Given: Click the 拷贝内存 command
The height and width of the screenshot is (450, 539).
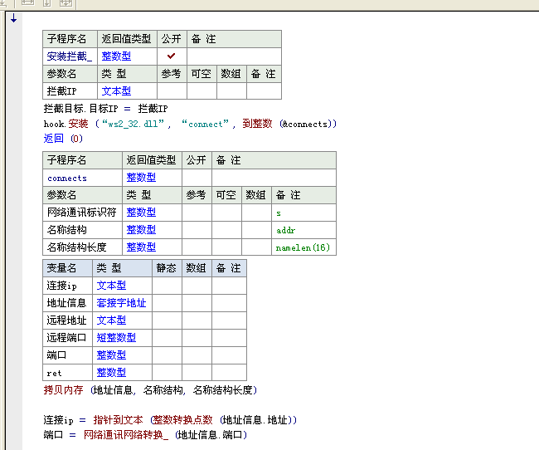Looking at the screenshot, I should click(x=65, y=390).
